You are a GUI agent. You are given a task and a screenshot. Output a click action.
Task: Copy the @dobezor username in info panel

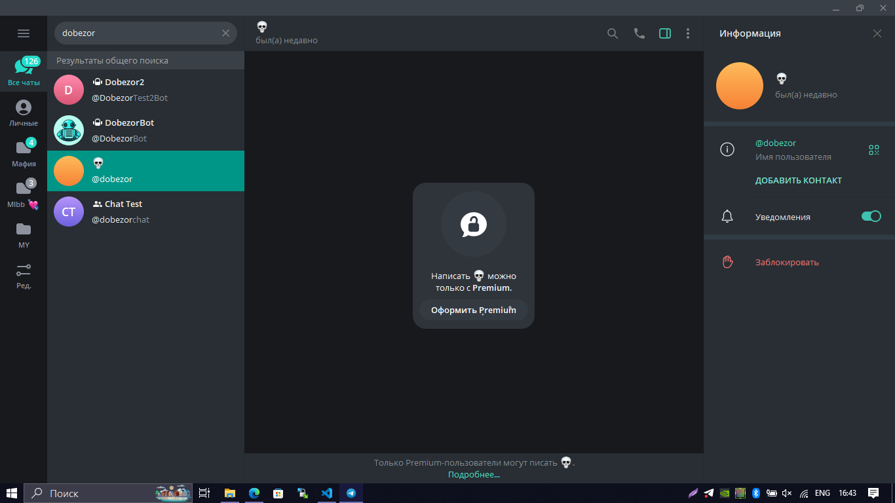click(x=776, y=143)
